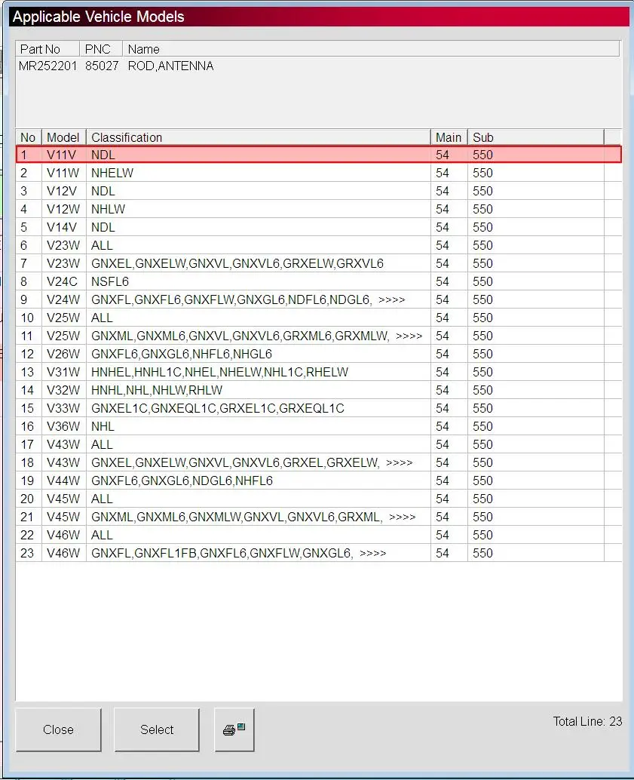The image size is (634, 780).
Task: Select row 6, V23W classification ALL
Action: tap(319, 245)
